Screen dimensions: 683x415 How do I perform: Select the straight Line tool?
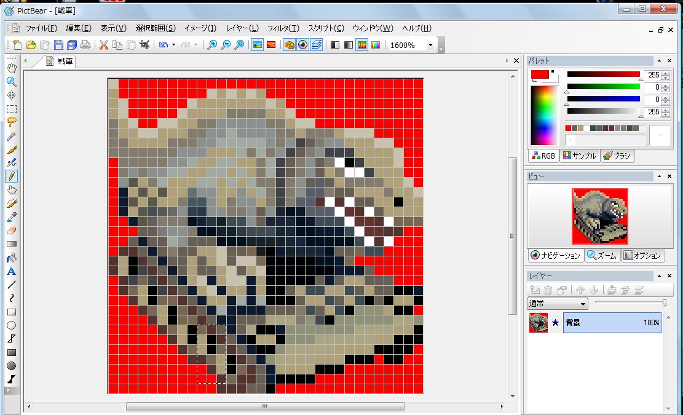[x=12, y=285]
